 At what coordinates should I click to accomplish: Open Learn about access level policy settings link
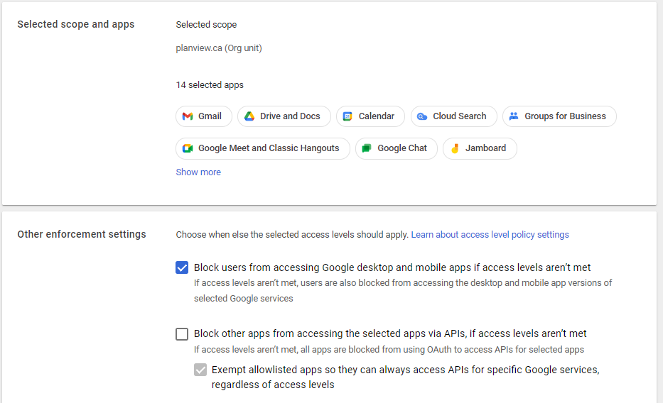490,235
